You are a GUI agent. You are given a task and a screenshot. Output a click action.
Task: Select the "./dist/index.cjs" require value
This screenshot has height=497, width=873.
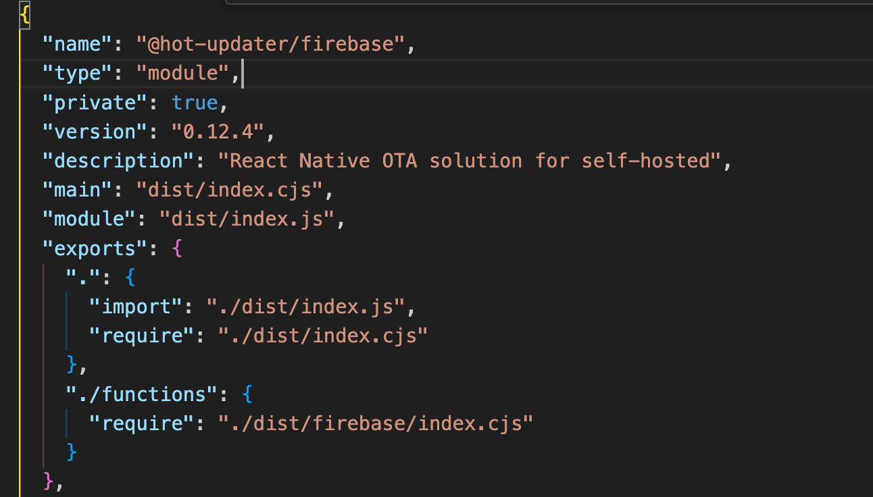coord(324,335)
